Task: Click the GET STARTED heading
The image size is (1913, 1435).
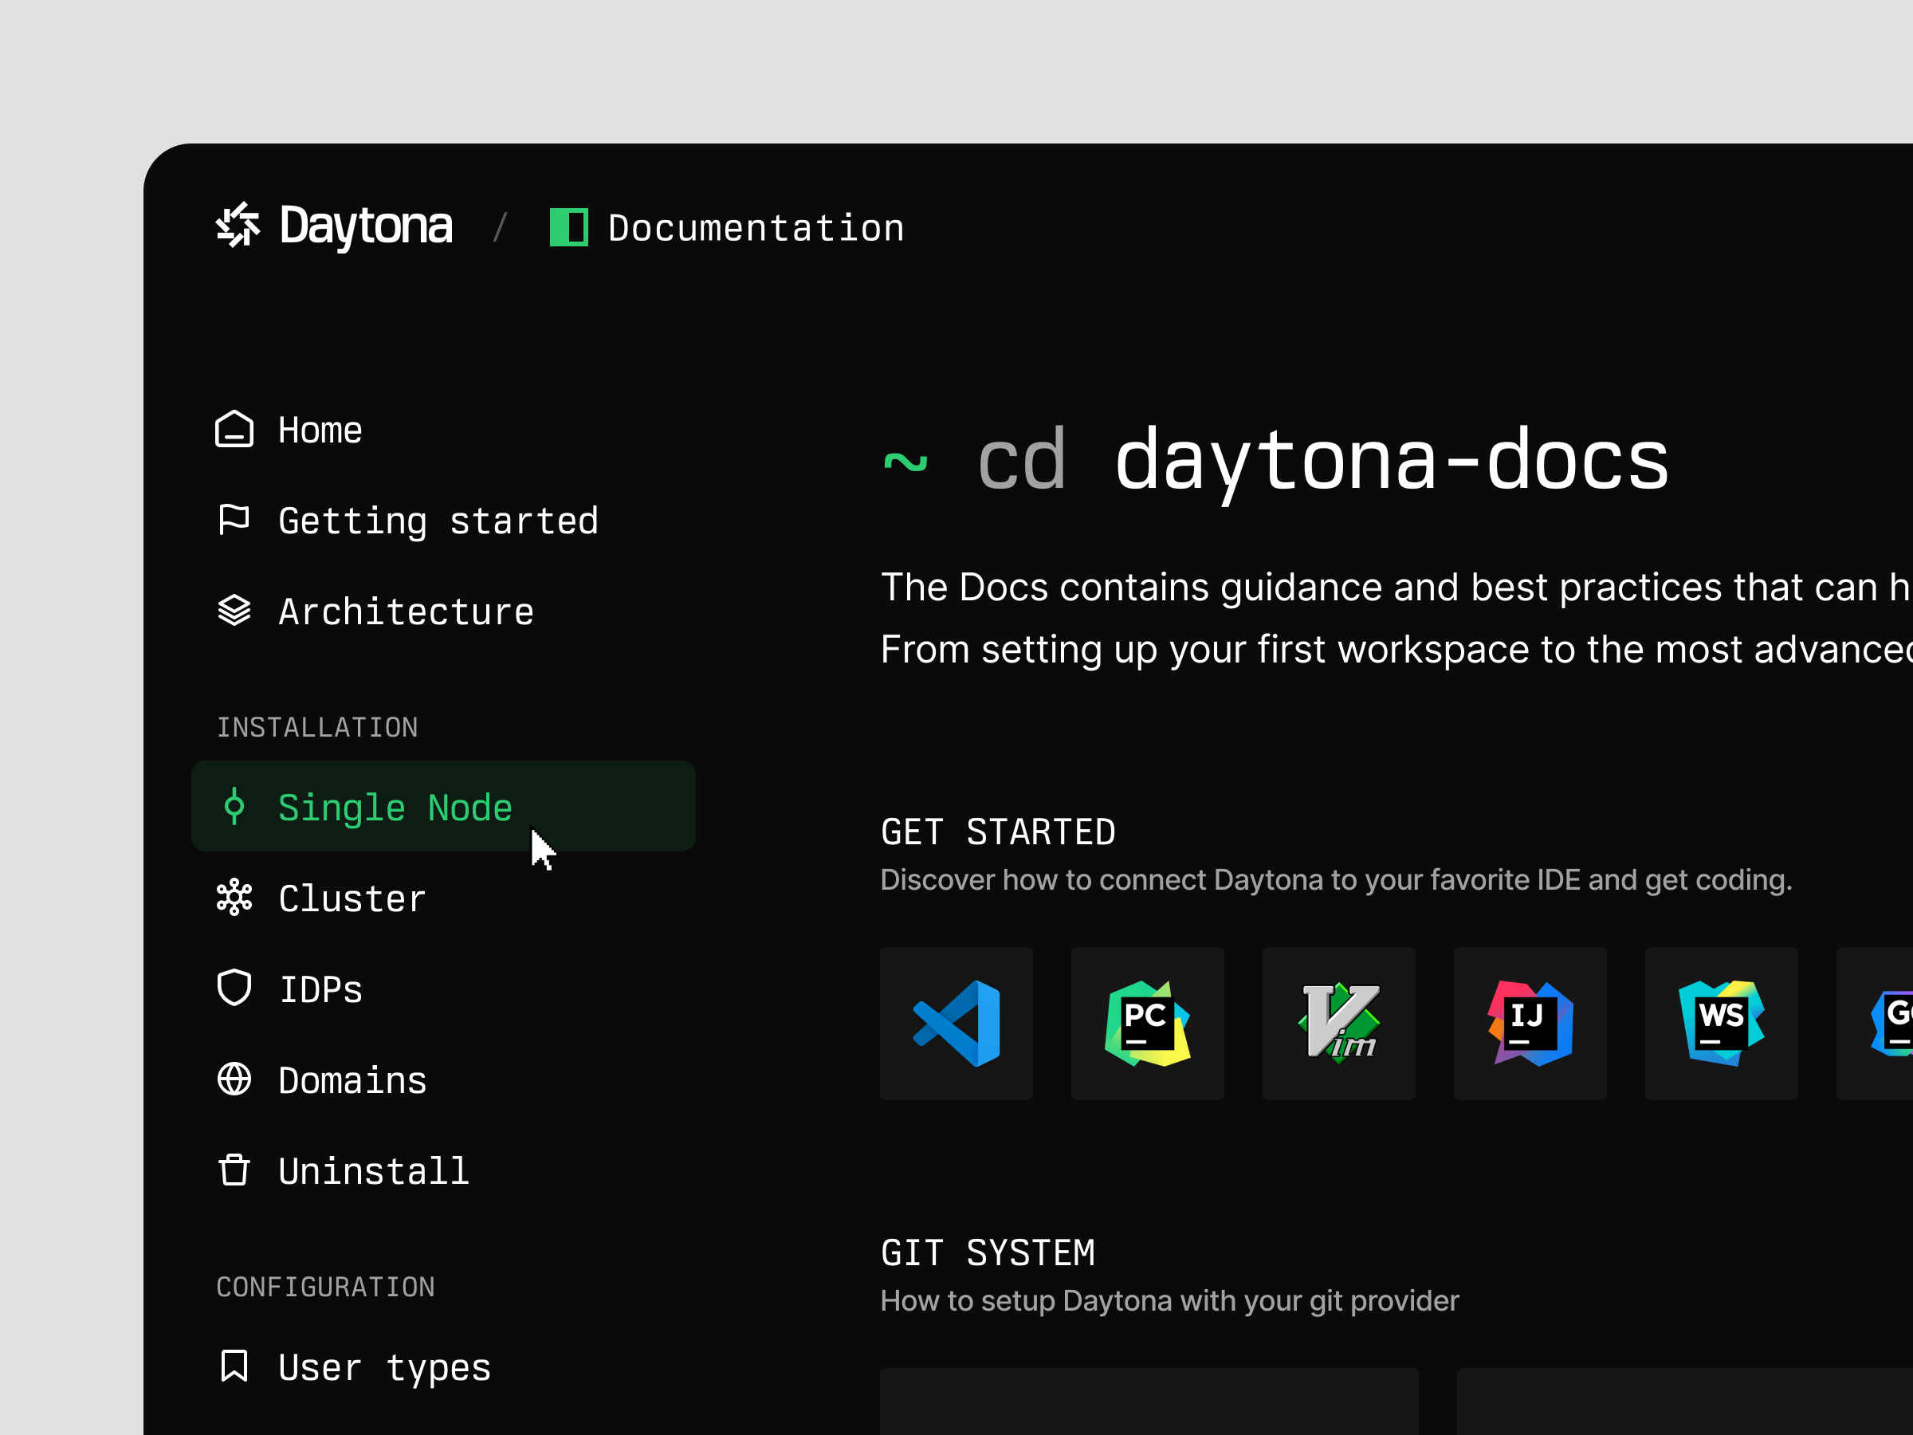Action: [x=998, y=832]
